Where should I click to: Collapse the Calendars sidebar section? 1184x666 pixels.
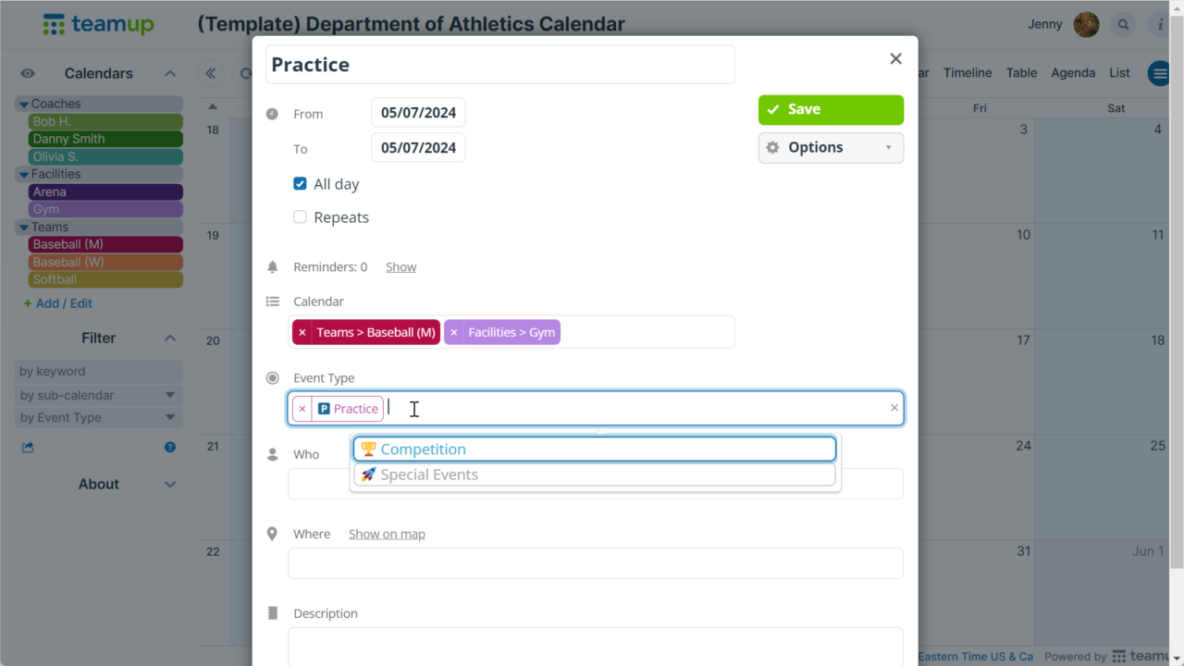(170, 74)
